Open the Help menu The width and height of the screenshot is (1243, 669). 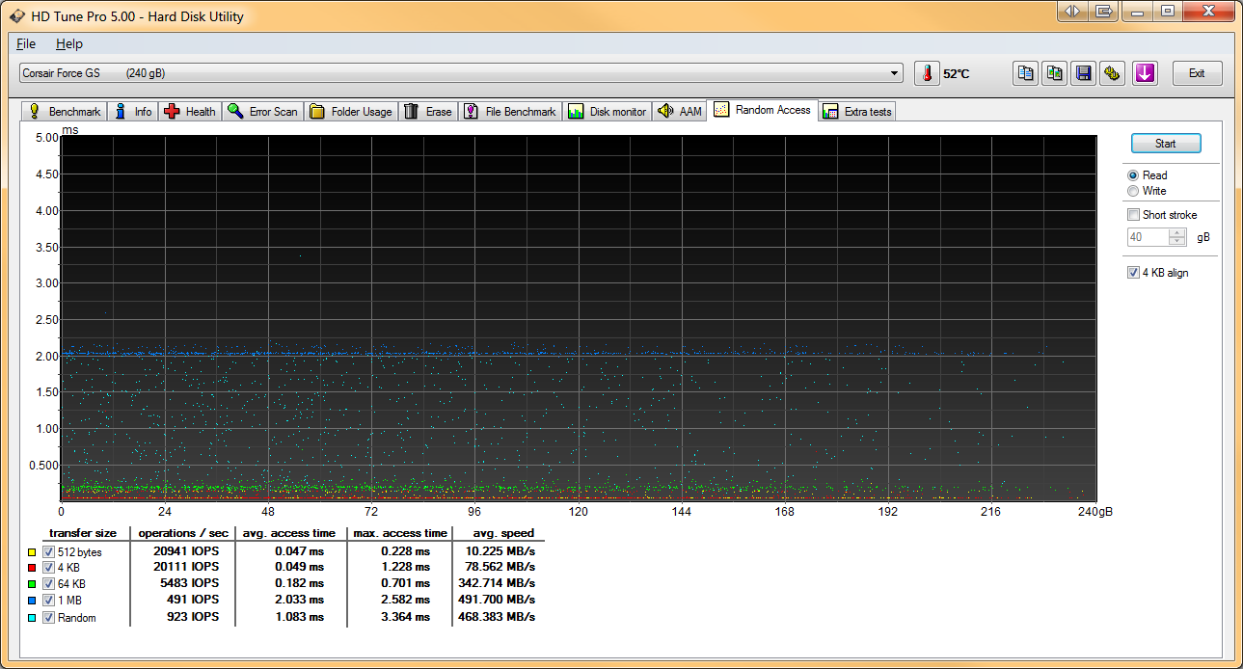click(x=68, y=43)
